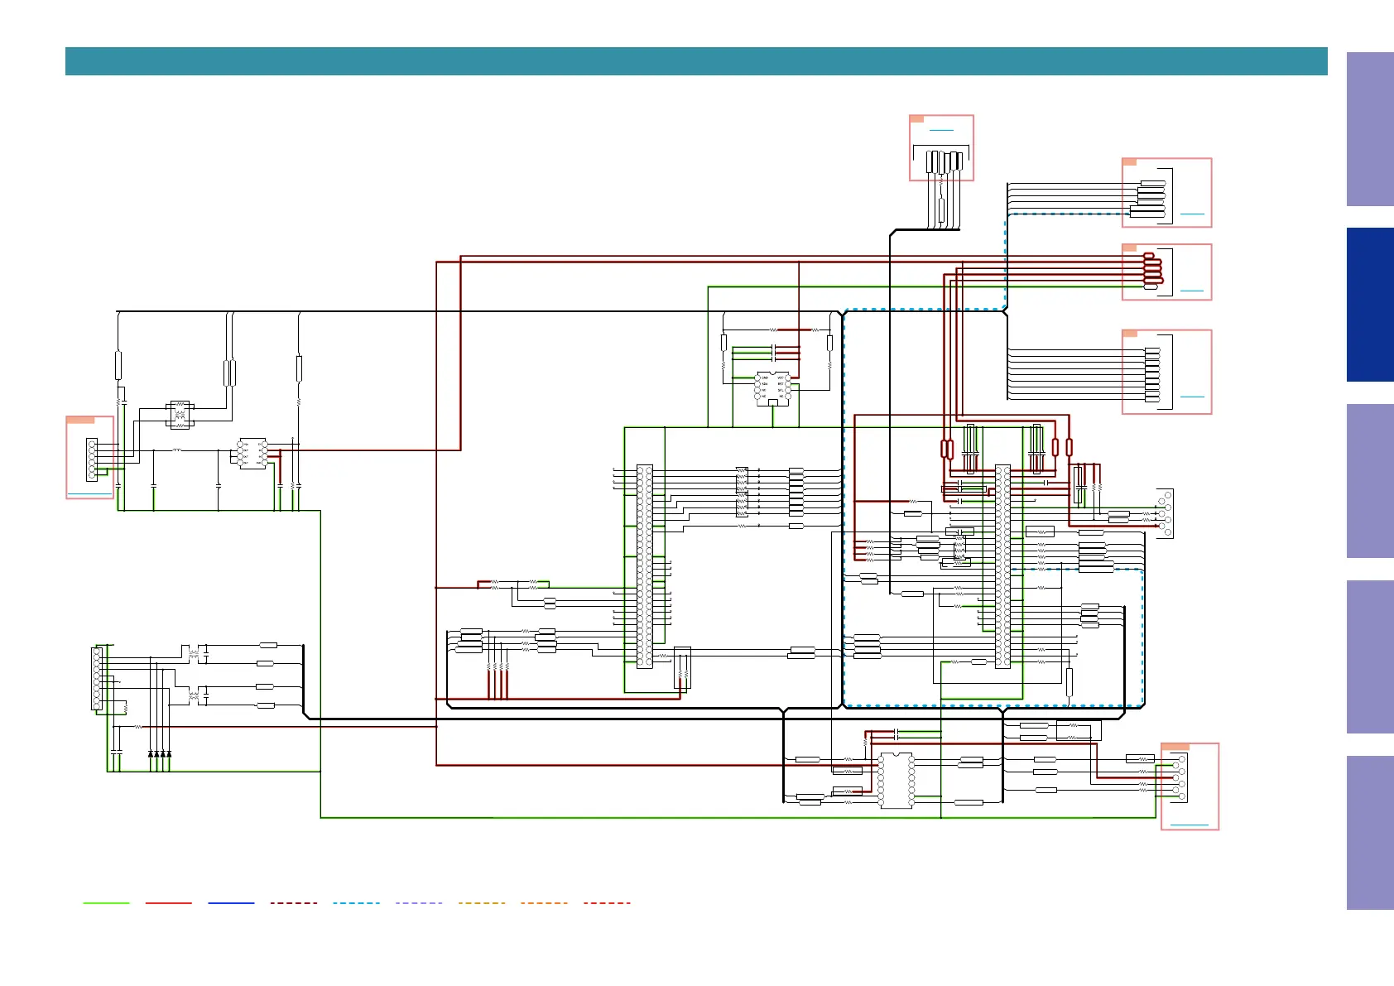
Task: Select the inductor left of eight-pin IC
Action: tap(176, 450)
